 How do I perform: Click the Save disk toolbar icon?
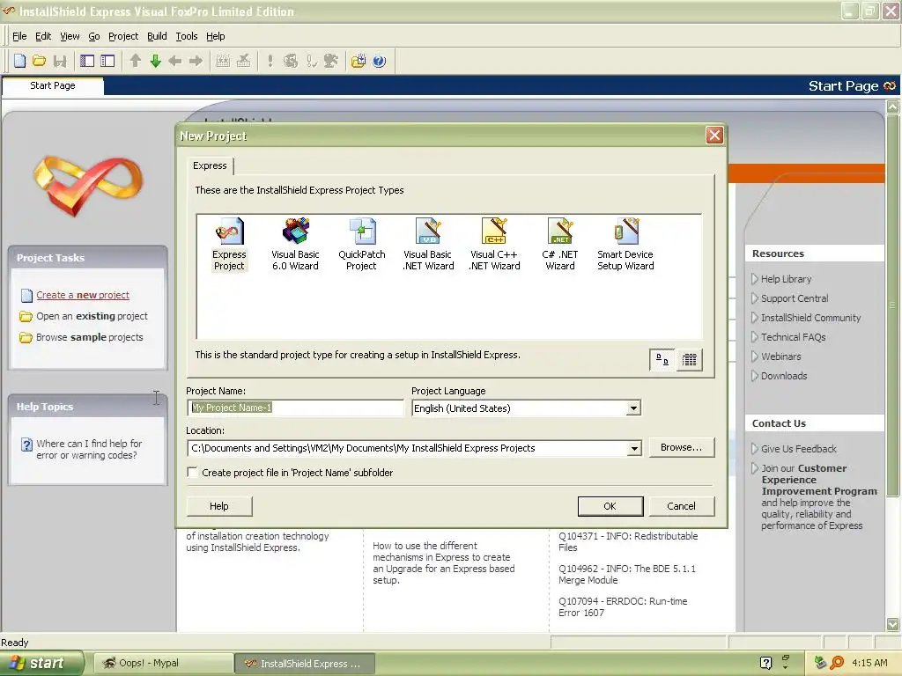(59, 61)
